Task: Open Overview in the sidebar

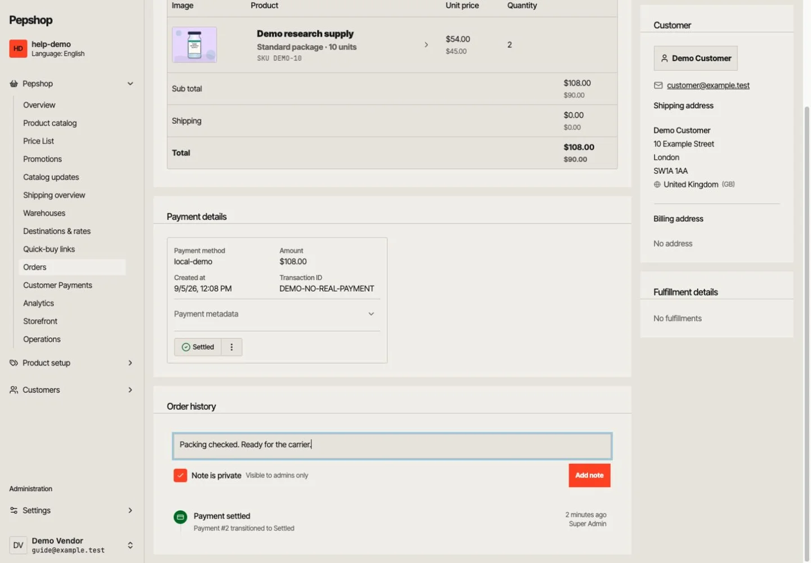Action: click(39, 105)
